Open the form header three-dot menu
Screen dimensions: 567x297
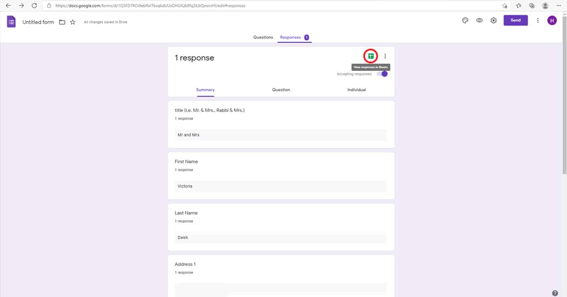tap(538, 21)
